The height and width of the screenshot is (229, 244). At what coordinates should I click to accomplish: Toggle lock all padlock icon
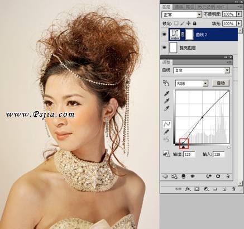pyautogui.click(x=195, y=23)
